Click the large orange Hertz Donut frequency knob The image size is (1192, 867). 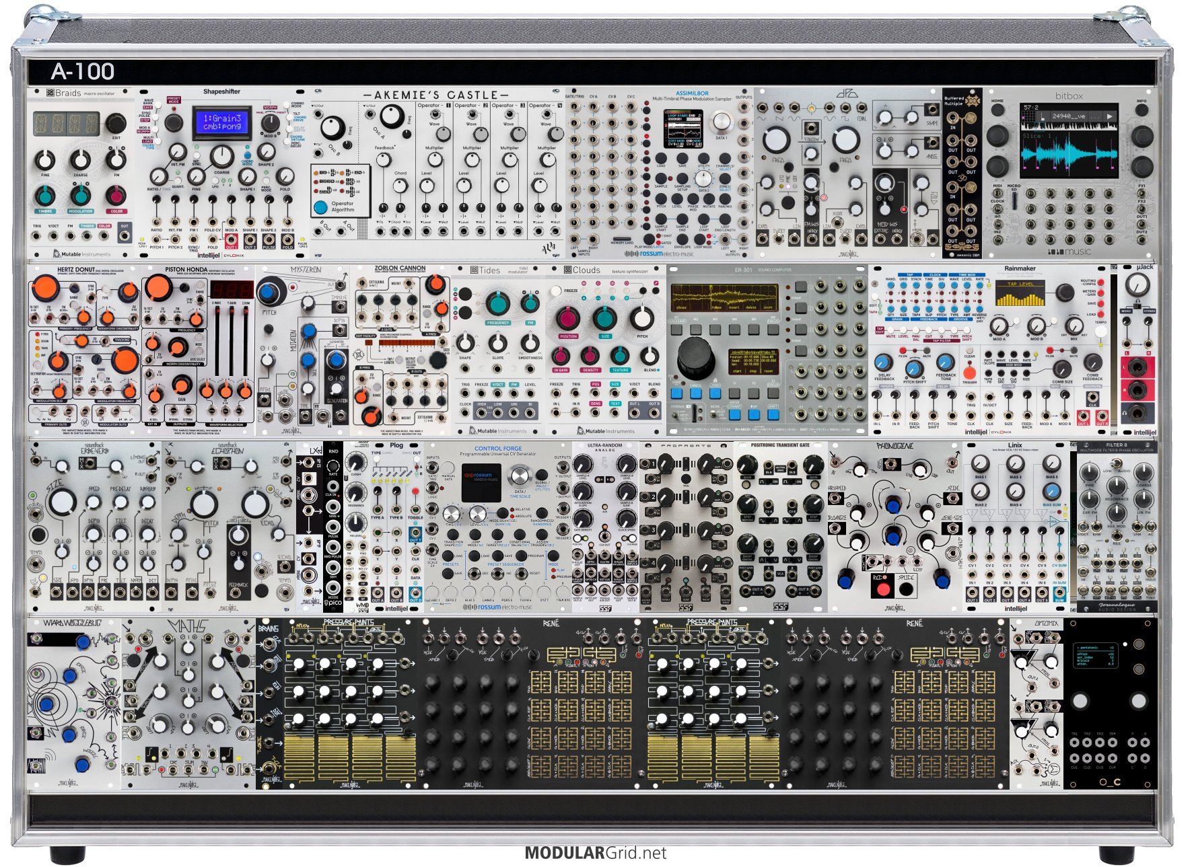tap(44, 288)
